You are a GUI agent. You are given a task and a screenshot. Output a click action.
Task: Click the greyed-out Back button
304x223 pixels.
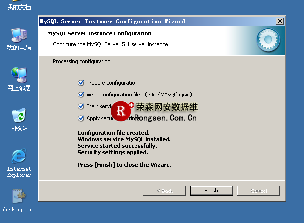165,191
